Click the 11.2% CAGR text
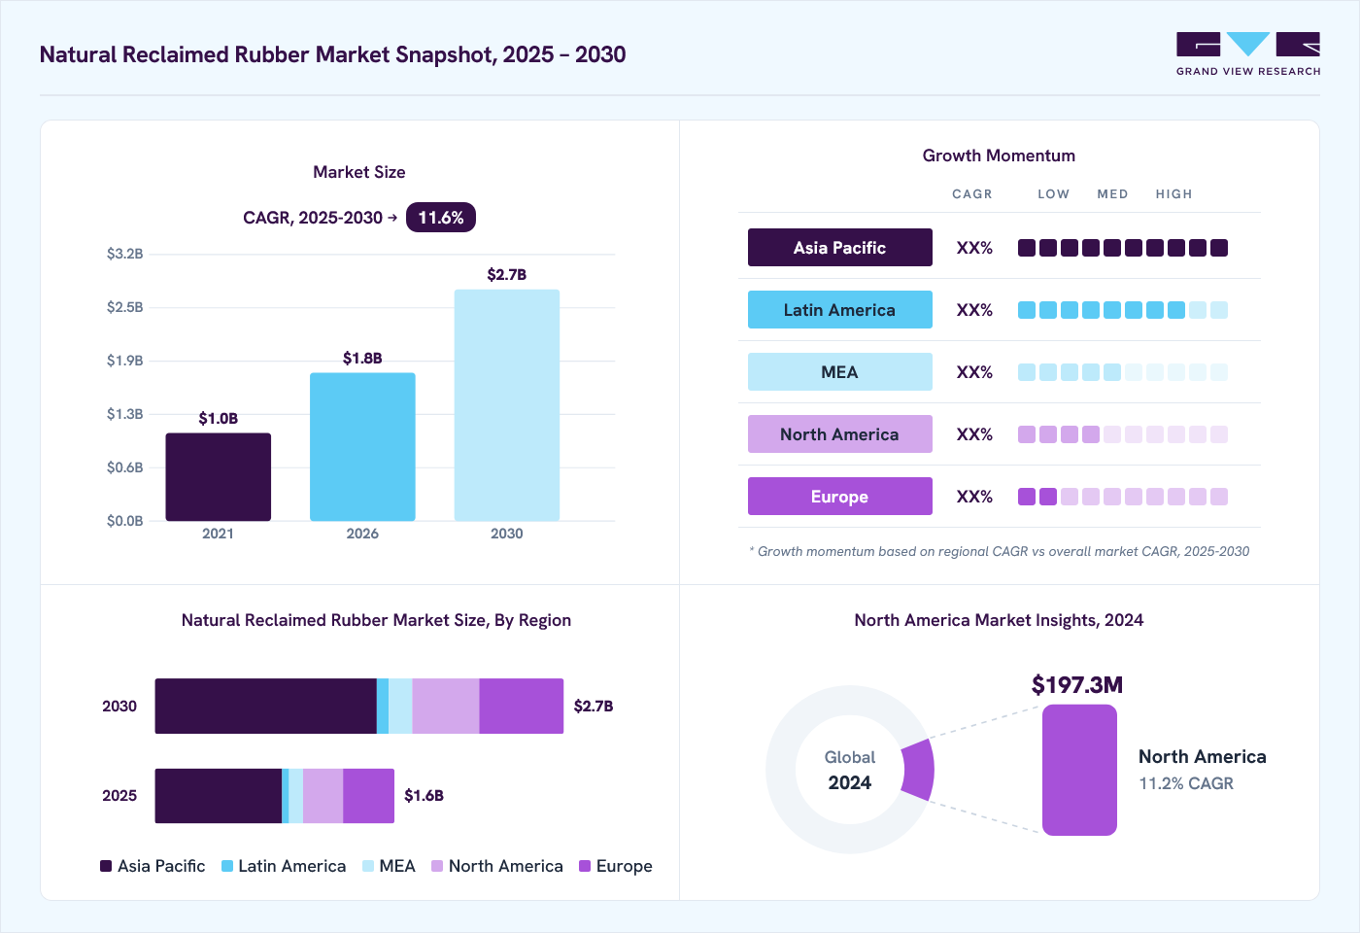This screenshot has height=933, width=1360. click(1186, 783)
